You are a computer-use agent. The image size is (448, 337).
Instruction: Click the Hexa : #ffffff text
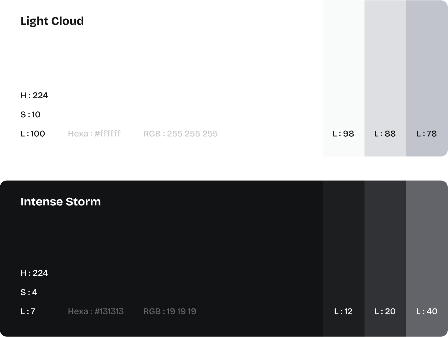point(94,134)
